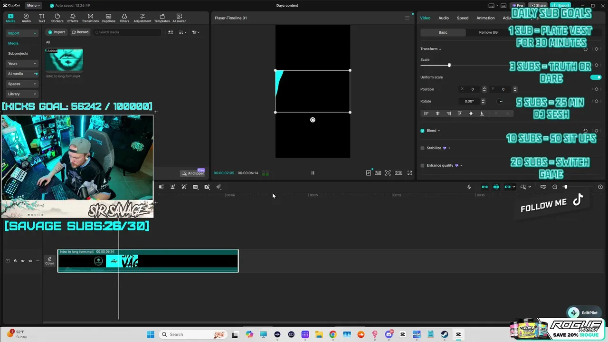The height and width of the screenshot is (342, 608).
Task: Open the Transitions panel
Action: tap(90, 18)
